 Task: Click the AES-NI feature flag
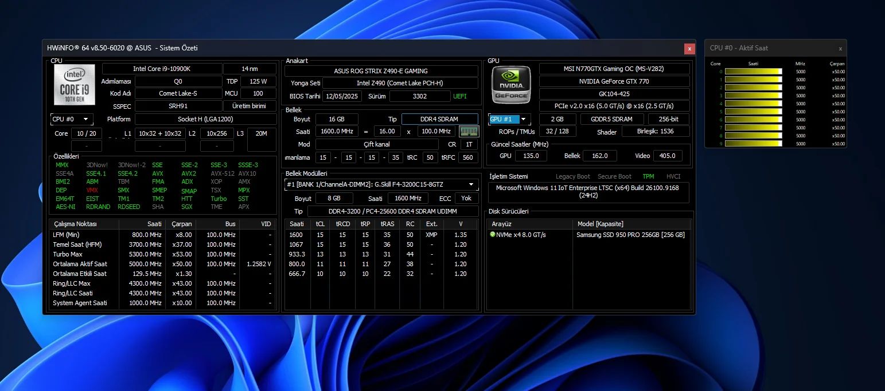coord(65,207)
